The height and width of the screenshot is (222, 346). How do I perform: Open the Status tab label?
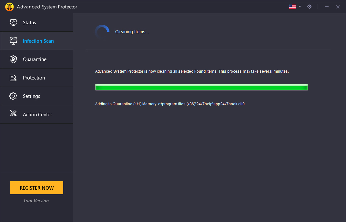tap(29, 23)
